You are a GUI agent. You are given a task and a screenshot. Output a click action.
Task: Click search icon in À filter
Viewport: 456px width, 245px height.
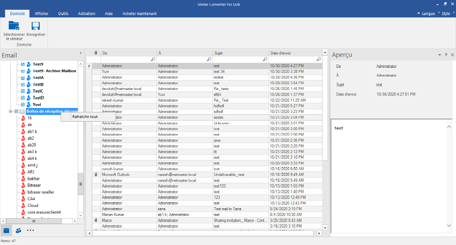pyautogui.click(x=209, y=59)
